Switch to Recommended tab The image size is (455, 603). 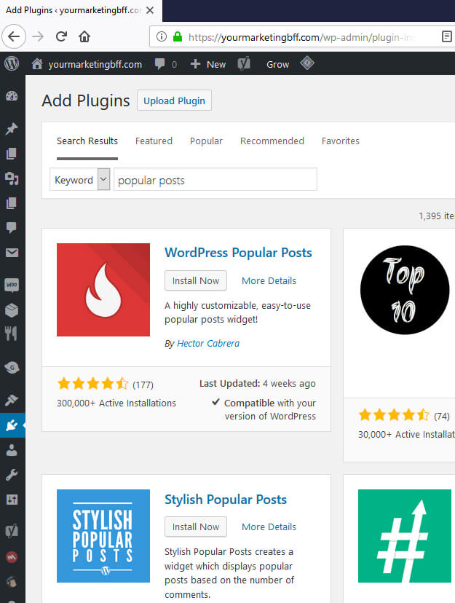pyautogui.click(x=272, y=141)
